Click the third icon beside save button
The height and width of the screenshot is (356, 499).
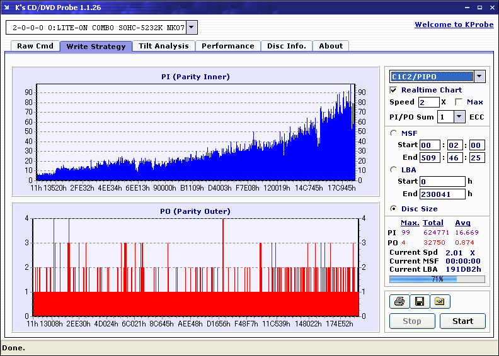[x=440, y=302]
